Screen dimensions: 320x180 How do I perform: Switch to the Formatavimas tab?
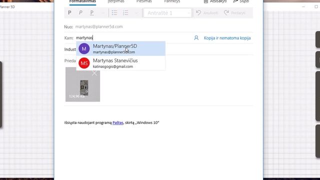pos(82,1)
